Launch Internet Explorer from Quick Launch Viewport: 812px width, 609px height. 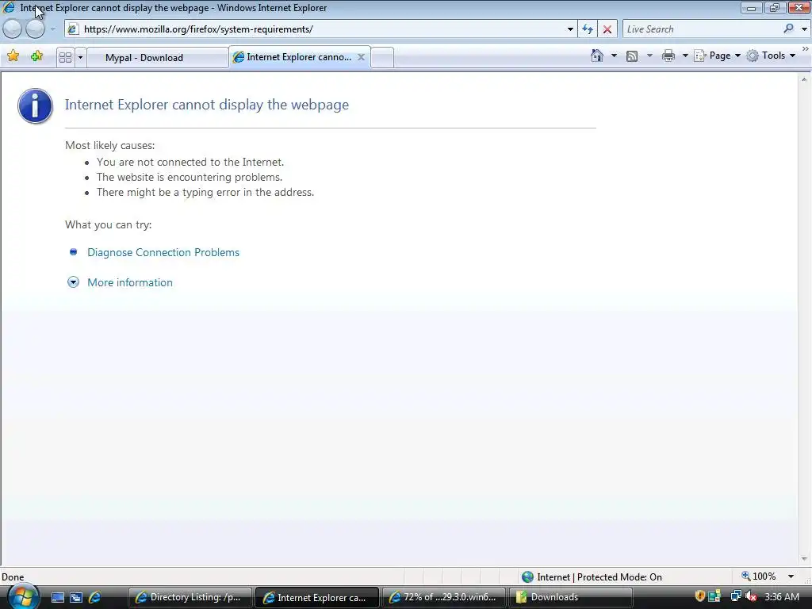pos(95,598)
